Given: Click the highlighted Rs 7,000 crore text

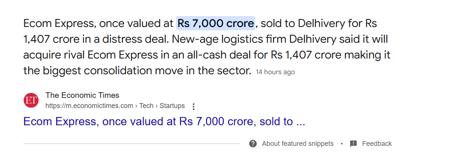Looking at the screenshot, I should click(x=216, y=23).
